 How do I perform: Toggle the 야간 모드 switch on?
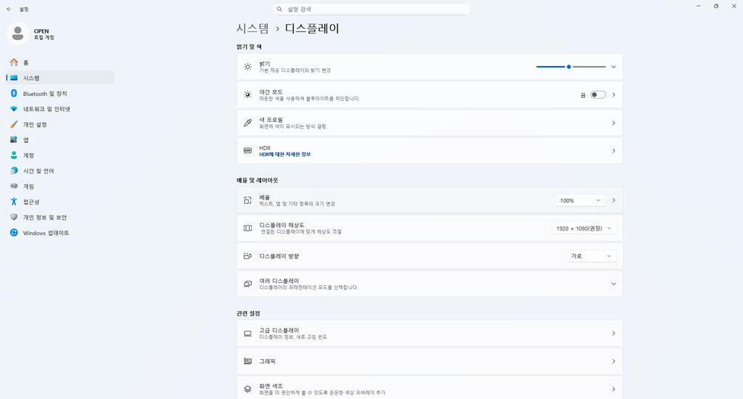click(x=598, y=95)
